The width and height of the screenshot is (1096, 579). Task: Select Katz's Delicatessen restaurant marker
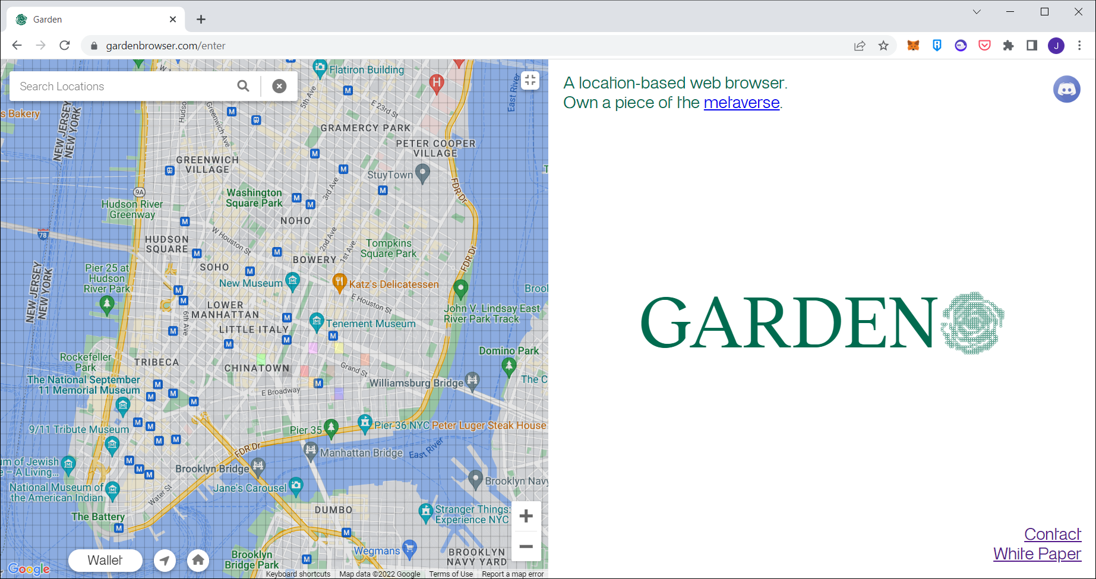pos(339,283)
